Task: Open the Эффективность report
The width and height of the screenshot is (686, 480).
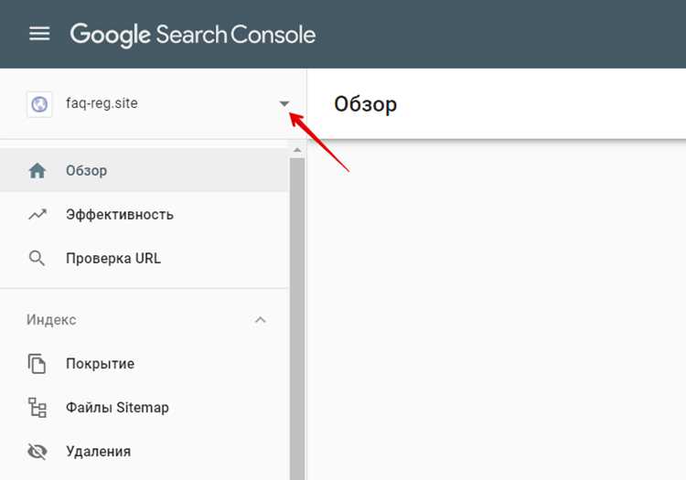Action: click(x=145, y=214)
